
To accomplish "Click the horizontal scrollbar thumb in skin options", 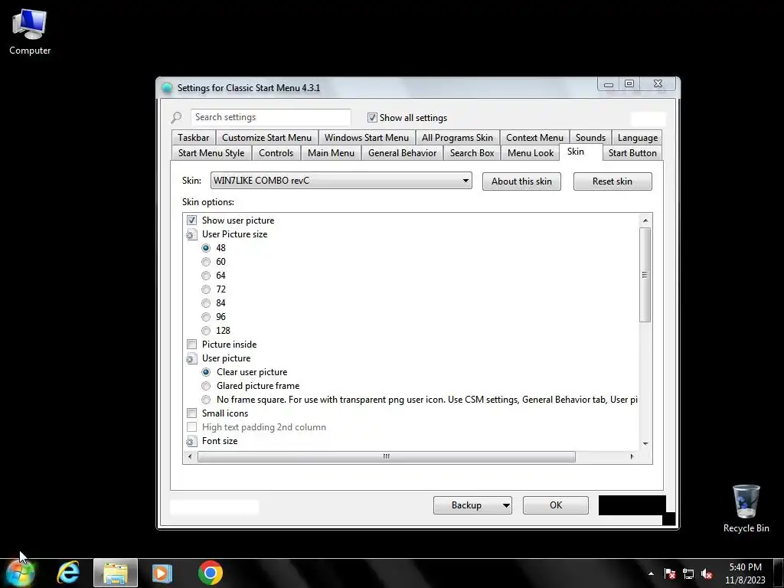I will point(387,456).
